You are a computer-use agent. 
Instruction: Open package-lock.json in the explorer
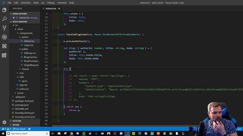24,101
